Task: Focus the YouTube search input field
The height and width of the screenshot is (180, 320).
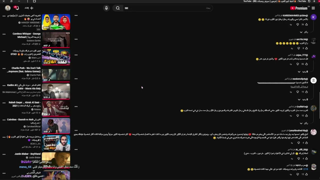Action: point(167,8)
